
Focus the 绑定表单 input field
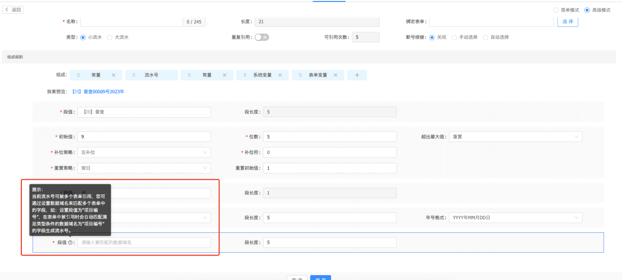click(x=492, y=21)
